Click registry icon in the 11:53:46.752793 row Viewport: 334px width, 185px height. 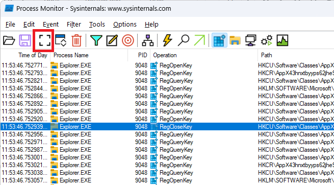[154, 73]
